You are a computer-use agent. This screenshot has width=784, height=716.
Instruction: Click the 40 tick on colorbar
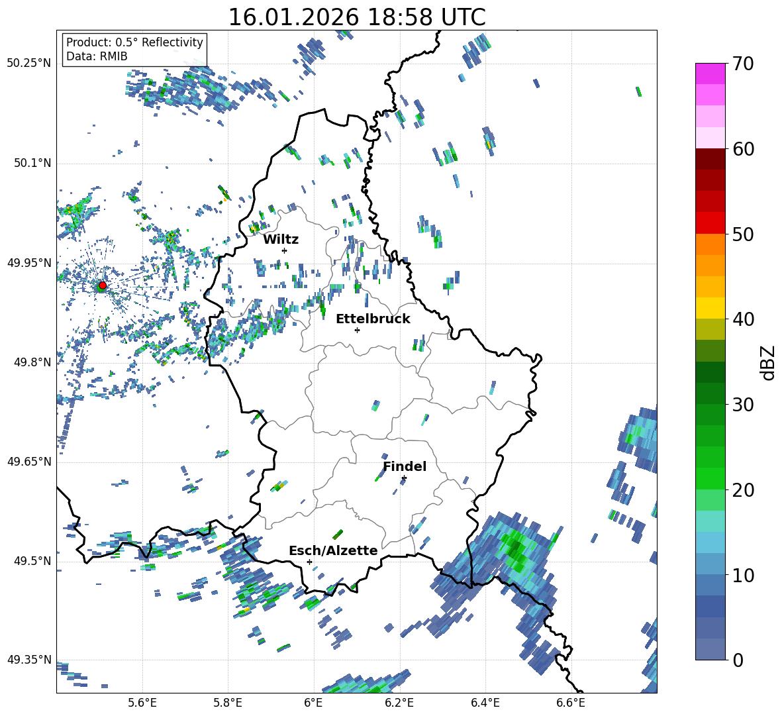[x=743, y=319]
